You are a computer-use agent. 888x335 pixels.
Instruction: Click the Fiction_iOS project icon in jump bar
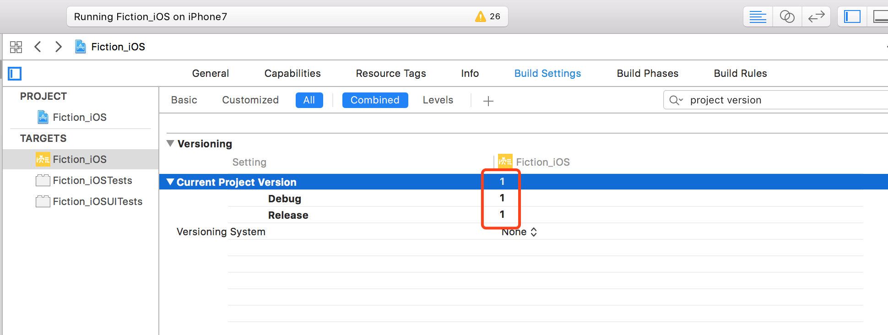pos(81,47)
